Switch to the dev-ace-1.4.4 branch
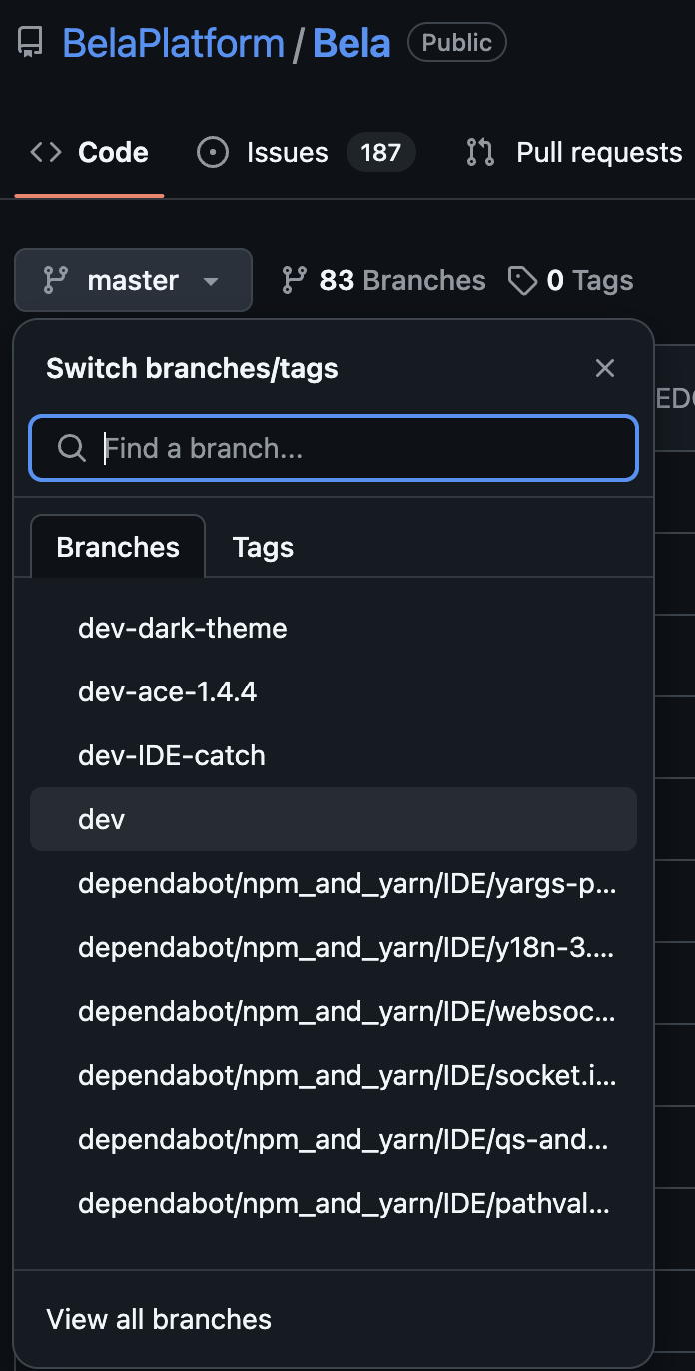This screenshot has height=1371, width=695. tap(168, 691)
